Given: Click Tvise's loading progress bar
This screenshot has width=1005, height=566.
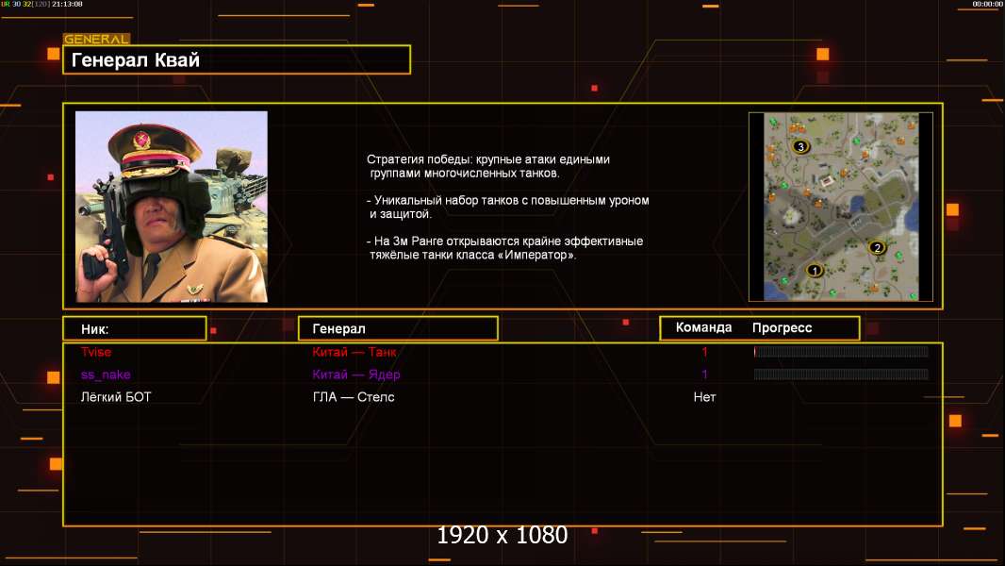Looking at the screenshot, I should (841, 352).
